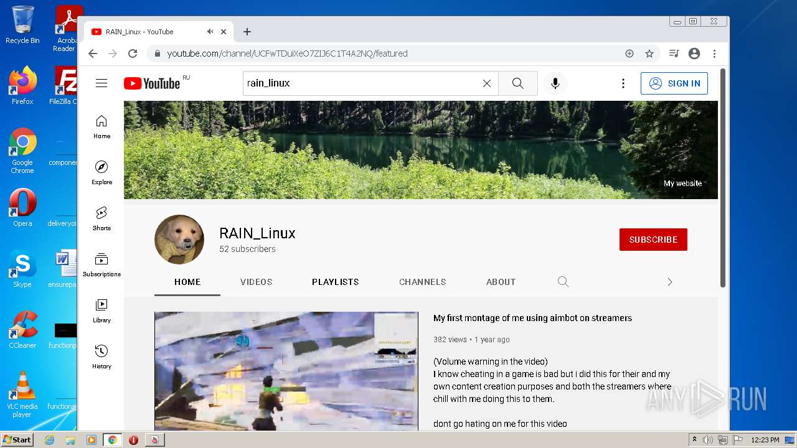Select the HOME channel tab
This screenshot has height=448, width=797.
(x=187, y=282)
